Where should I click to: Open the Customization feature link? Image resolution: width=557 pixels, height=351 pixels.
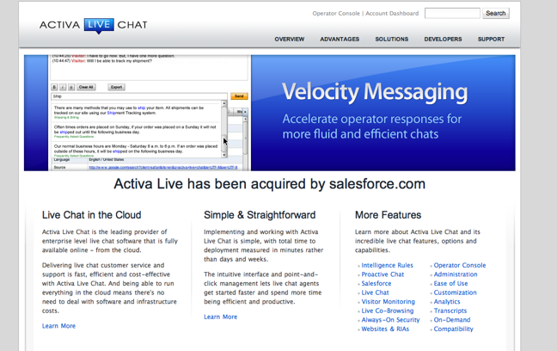(455, 292)
